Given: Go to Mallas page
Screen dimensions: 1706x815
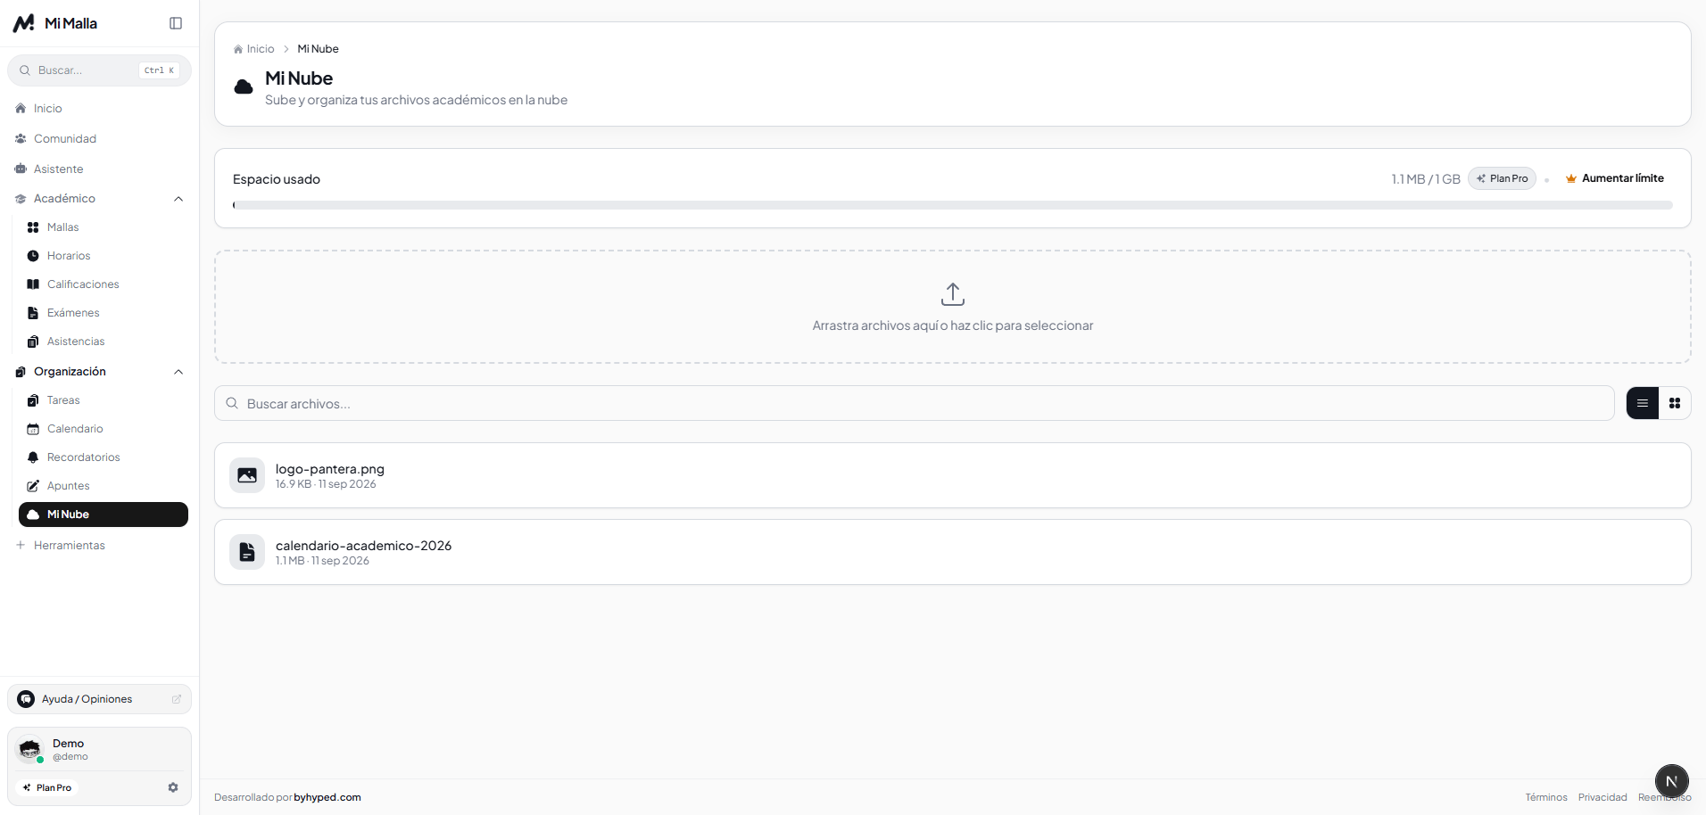Looking at the screenshot, I should (x=103, y=227).
